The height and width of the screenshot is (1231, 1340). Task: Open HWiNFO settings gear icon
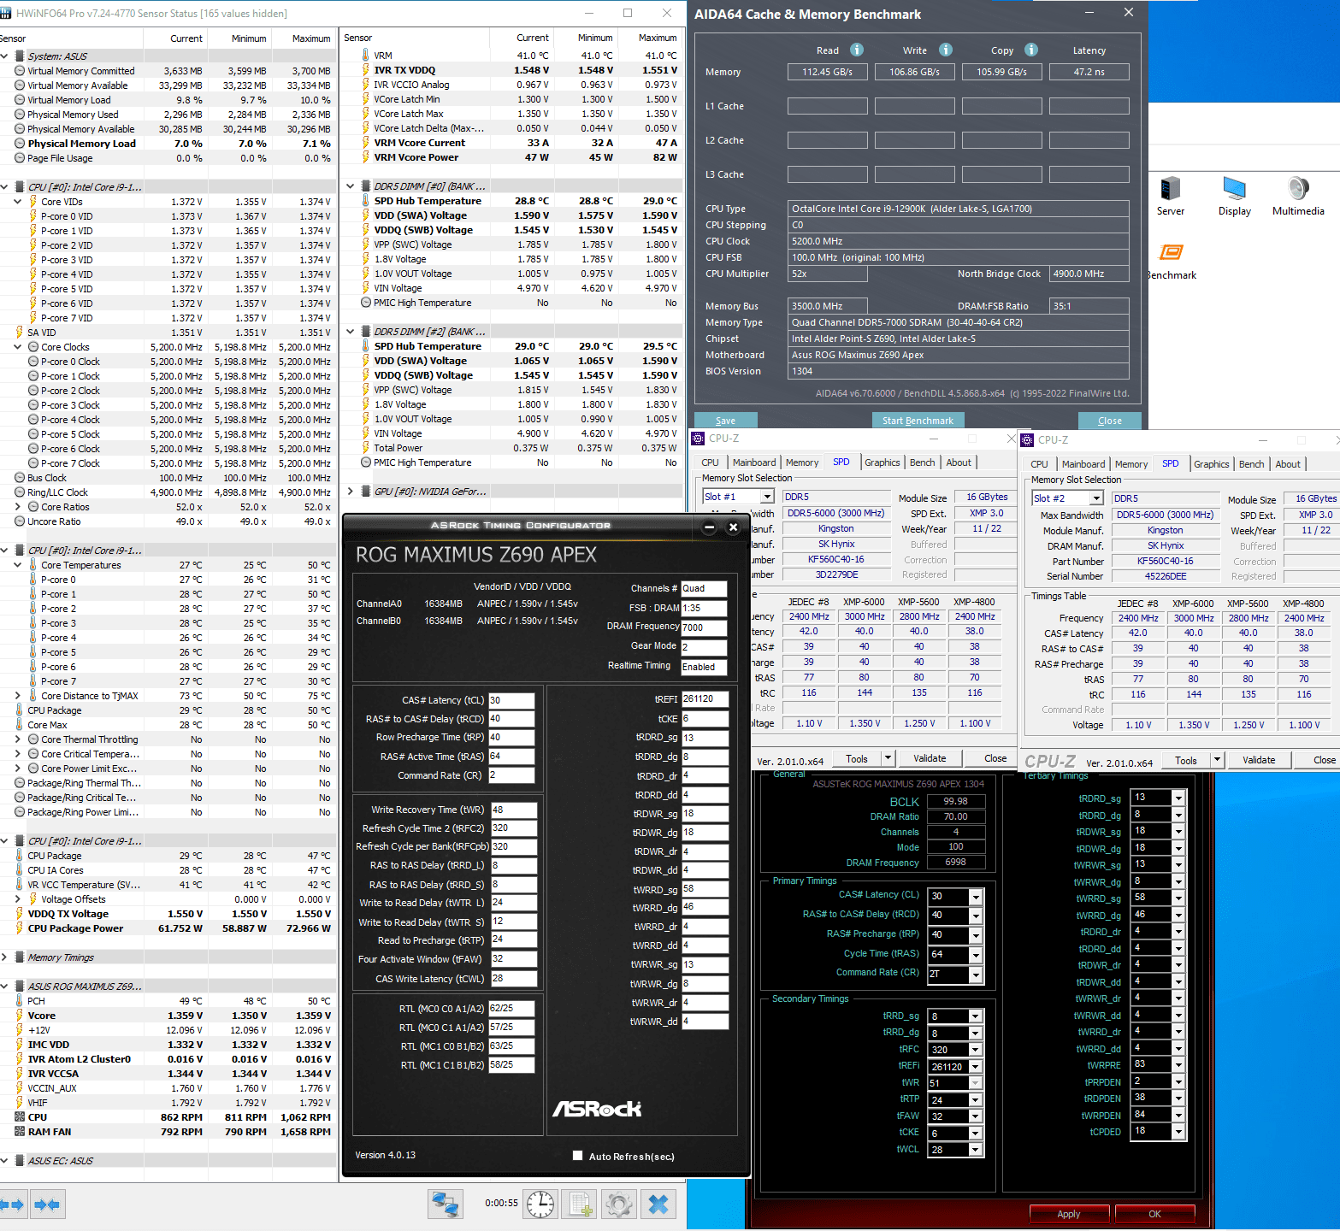(x=619, y=1204)
